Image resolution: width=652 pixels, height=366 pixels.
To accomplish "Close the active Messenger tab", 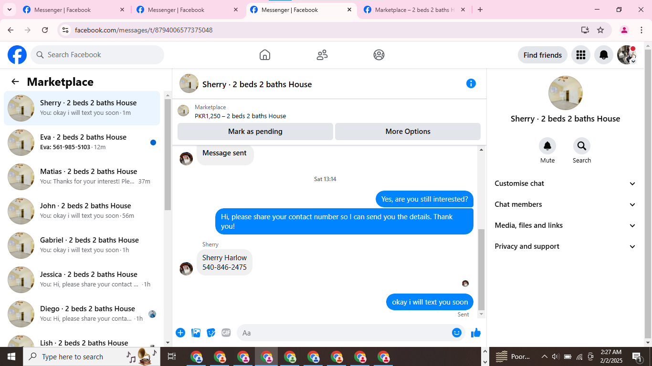I will pyautogui.click(x=349, y=10).
